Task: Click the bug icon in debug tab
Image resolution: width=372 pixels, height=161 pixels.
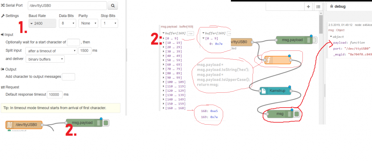Action: pos(331,7)
